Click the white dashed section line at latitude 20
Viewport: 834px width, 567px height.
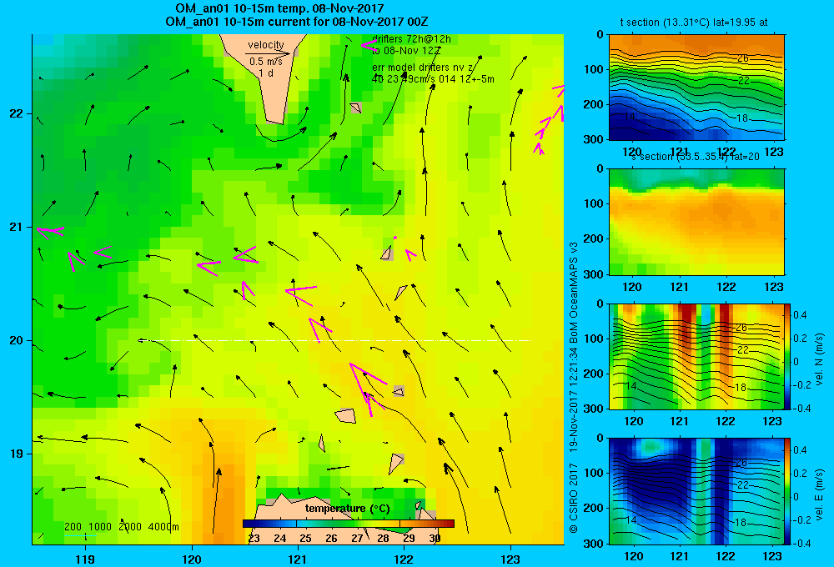coord(334,340)
